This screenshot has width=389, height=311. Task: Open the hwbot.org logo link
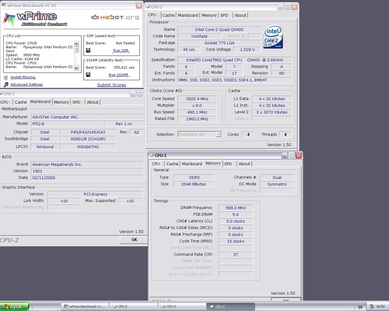click(x=115, y=17)
